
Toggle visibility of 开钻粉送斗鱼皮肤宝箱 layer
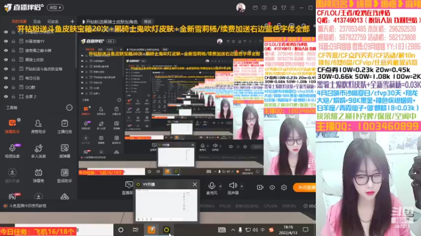[x=6, y=69]
